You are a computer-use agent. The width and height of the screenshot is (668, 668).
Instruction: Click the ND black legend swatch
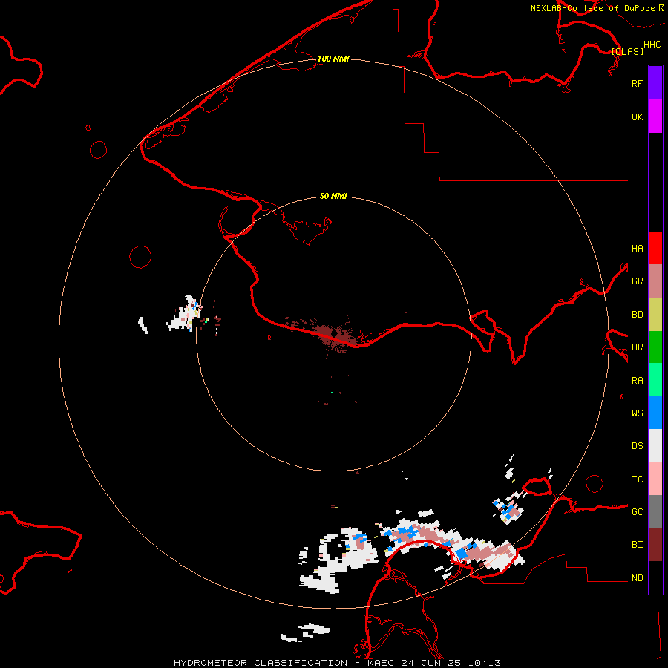655,577
